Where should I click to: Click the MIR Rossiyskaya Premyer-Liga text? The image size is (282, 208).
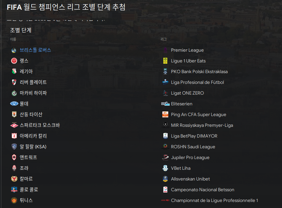202,125
